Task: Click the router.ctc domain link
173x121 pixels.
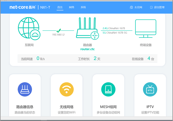Action: [x=87, y=49]
